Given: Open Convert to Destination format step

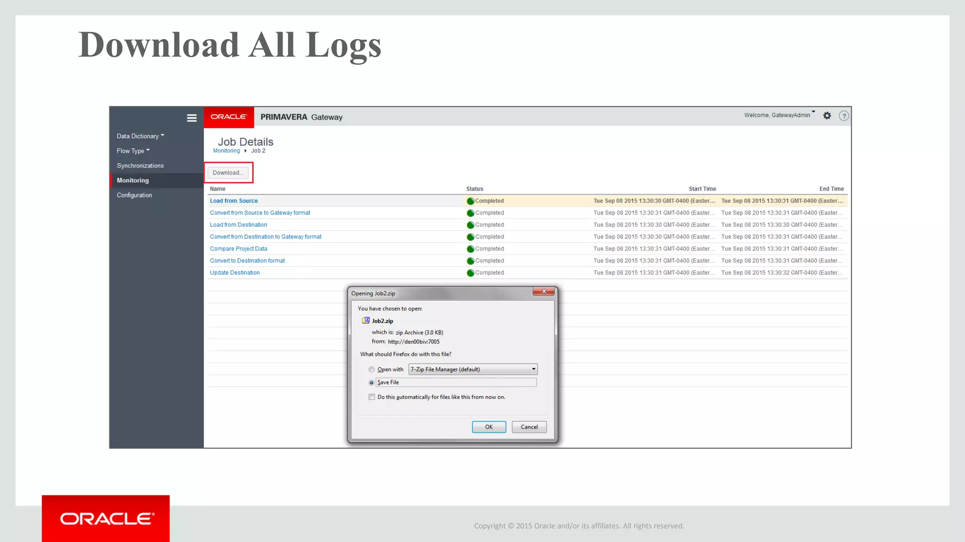Looking at the screenshot, I should (247, 261).
